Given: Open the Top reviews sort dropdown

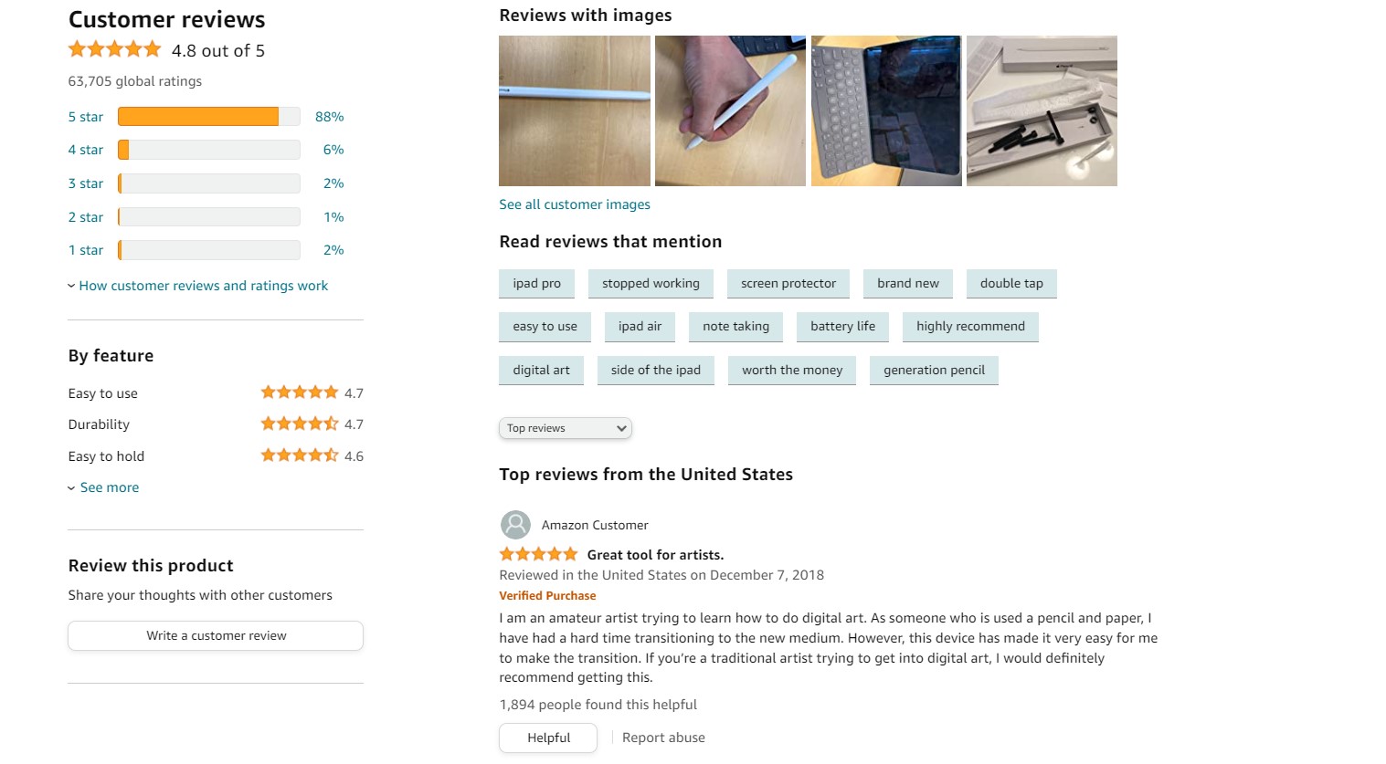Looking at the screenshot, I should coord(565,427).
